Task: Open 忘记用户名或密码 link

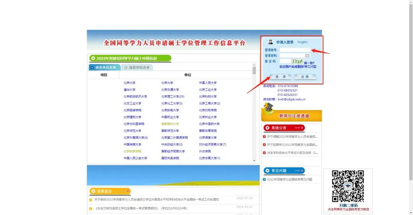Action: click(292, 67)
